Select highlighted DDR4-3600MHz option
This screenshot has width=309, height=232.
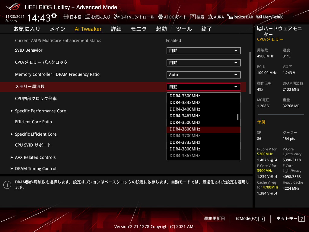[x=204, y=129]
